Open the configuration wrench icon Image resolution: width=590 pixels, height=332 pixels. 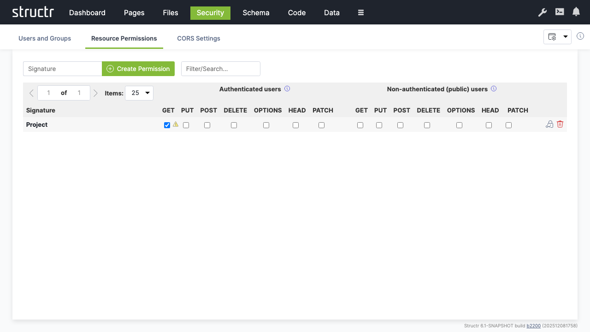pos(543,12)
